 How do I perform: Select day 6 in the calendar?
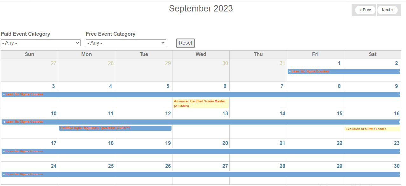point(225,86)
